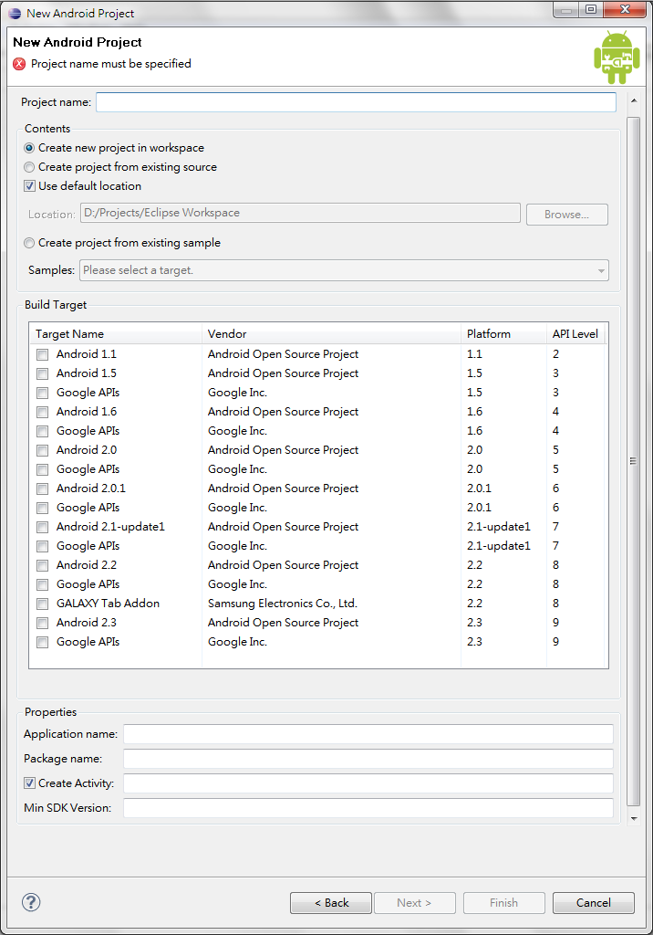653x935 pixels.
Task: Click the Browse button
Action: [567, 215]
